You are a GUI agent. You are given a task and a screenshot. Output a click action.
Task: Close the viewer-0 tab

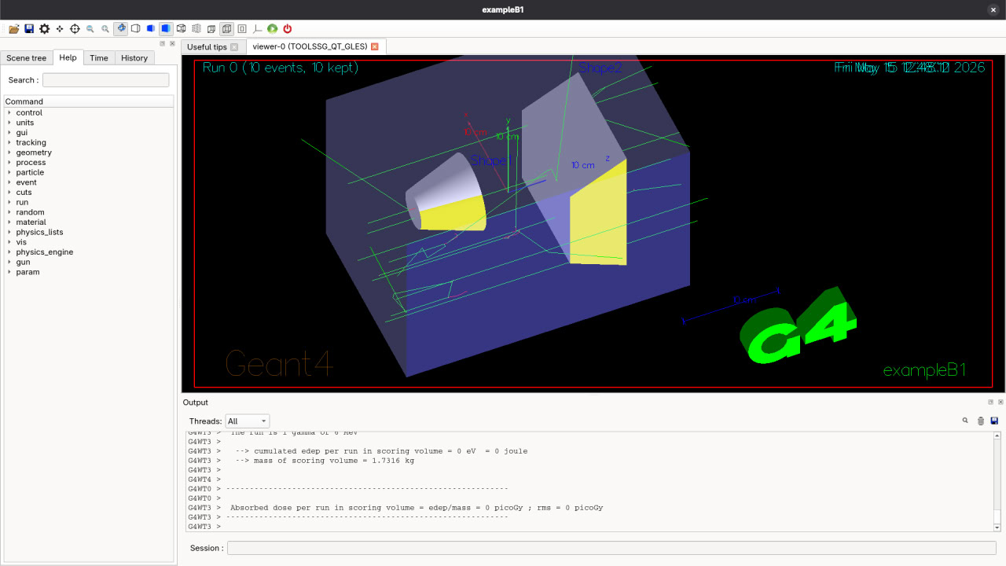[375, 46]
